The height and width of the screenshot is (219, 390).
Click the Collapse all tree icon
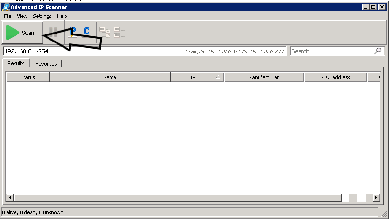click(x=119, y=33)
